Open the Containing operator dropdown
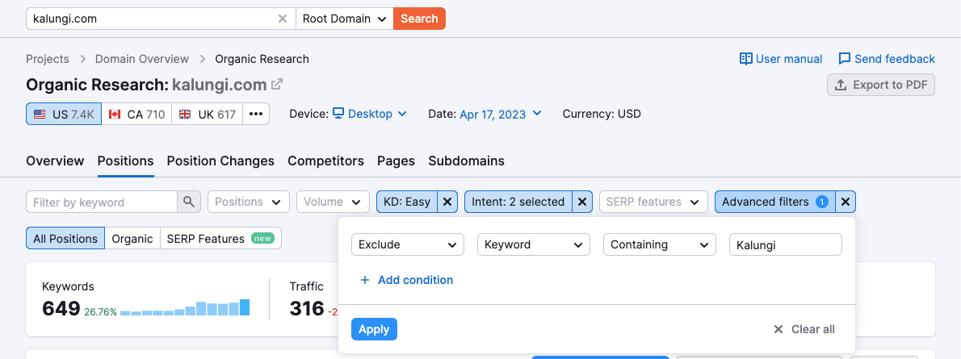Viewport: 961px width, 359px height. point(660,244)
